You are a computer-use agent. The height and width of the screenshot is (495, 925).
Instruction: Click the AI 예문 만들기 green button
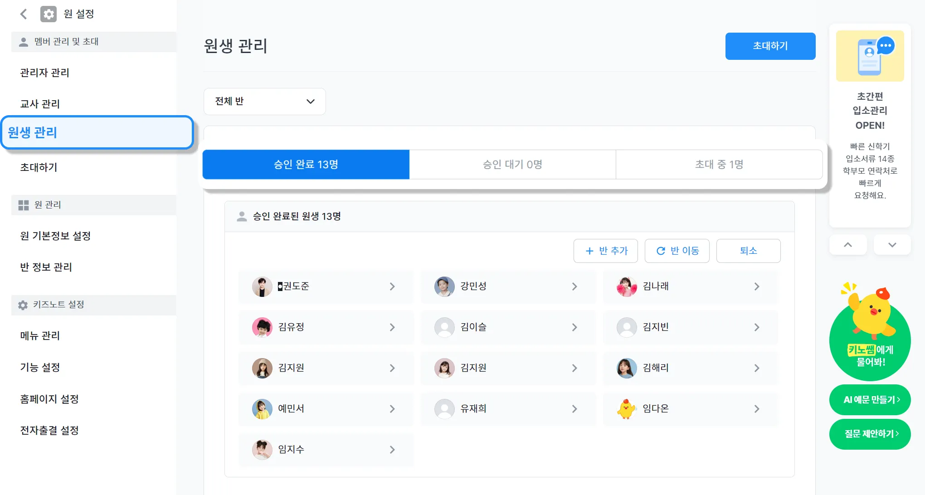pos(870,400)
